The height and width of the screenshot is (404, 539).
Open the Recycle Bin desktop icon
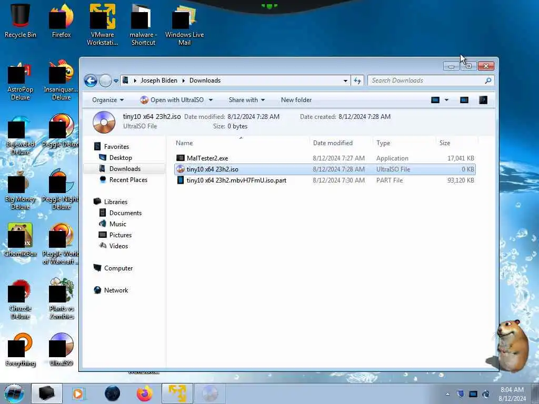coord(21,21)
